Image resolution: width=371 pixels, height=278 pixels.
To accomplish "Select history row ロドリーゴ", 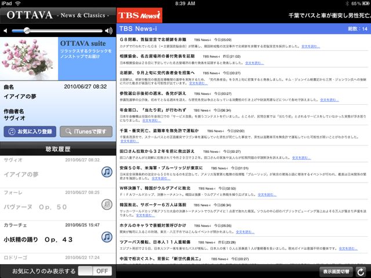I will (58, 259).
